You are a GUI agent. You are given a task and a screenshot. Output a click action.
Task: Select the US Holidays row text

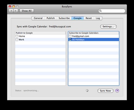click(78, 40)
